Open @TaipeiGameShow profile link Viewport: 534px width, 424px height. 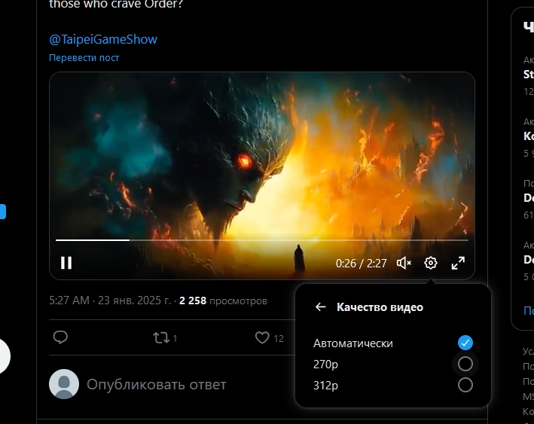pos(103,39)
